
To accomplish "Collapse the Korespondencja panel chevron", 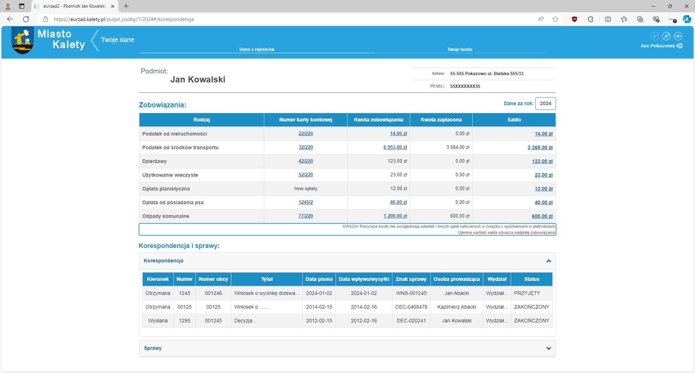I will [549, 261].
